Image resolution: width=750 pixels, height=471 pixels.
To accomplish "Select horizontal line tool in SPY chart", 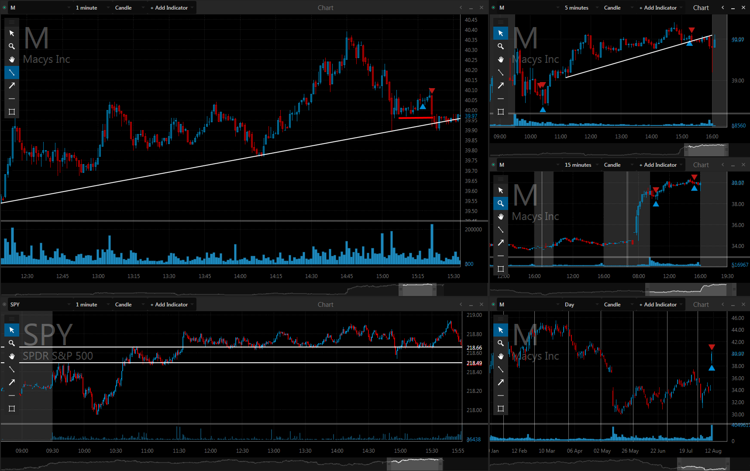I will click(12, 395).
